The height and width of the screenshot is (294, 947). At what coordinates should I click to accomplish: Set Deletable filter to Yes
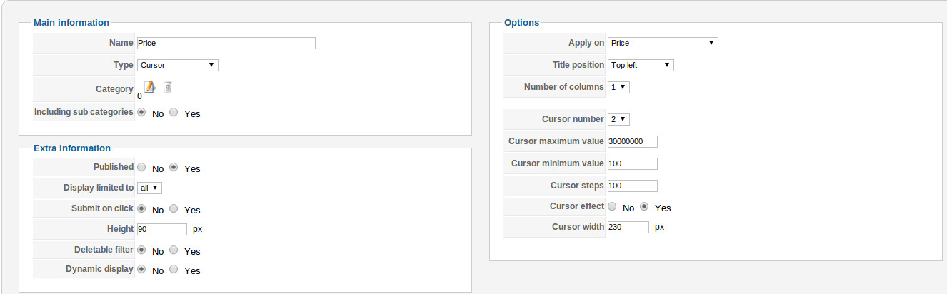[x=174, y=250]
